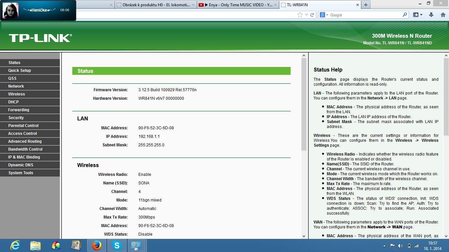This screenshot has height=252, width=449.
Task: Click the subnet mask value 255.255.255.0
Action: (151, 145)
